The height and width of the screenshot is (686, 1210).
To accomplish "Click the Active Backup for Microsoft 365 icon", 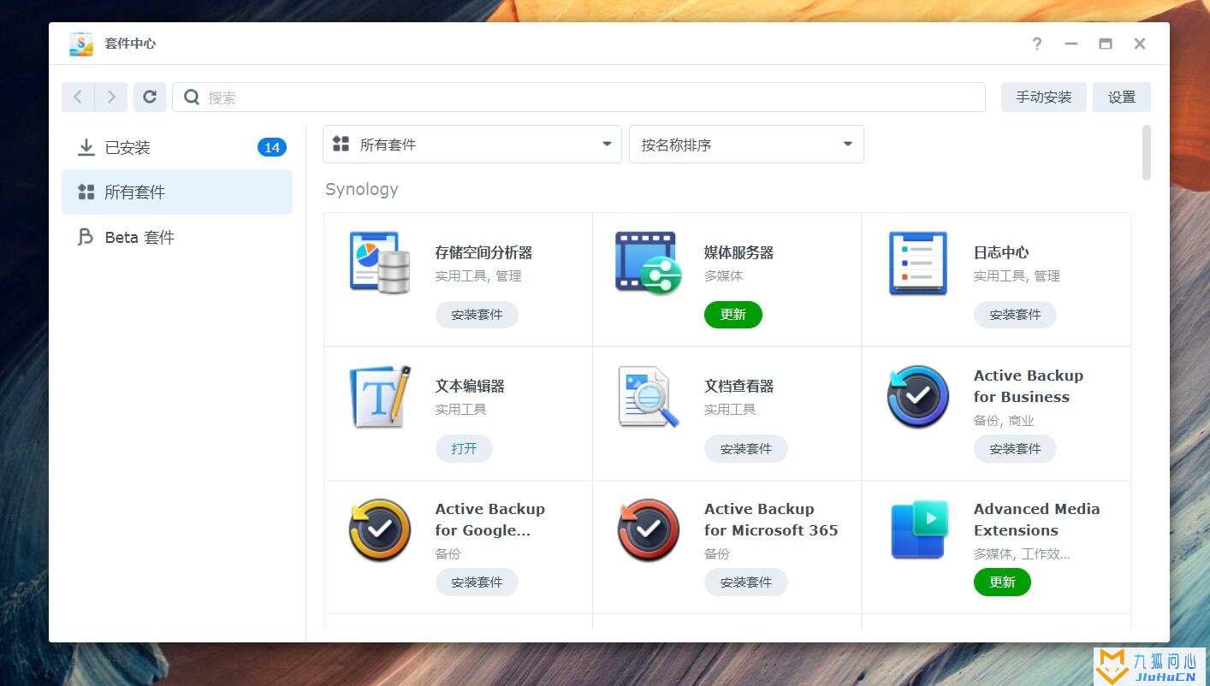I will tap(649, 530).
